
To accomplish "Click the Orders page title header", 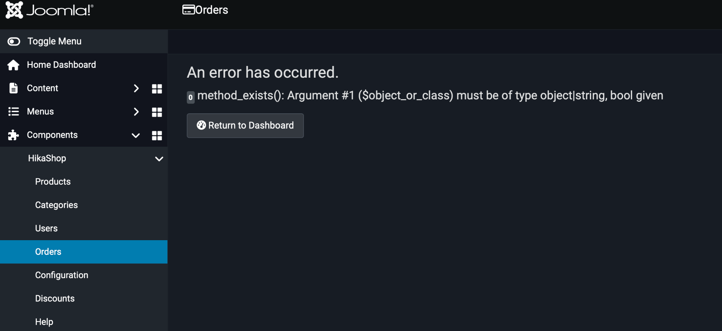I will [205, 10].
